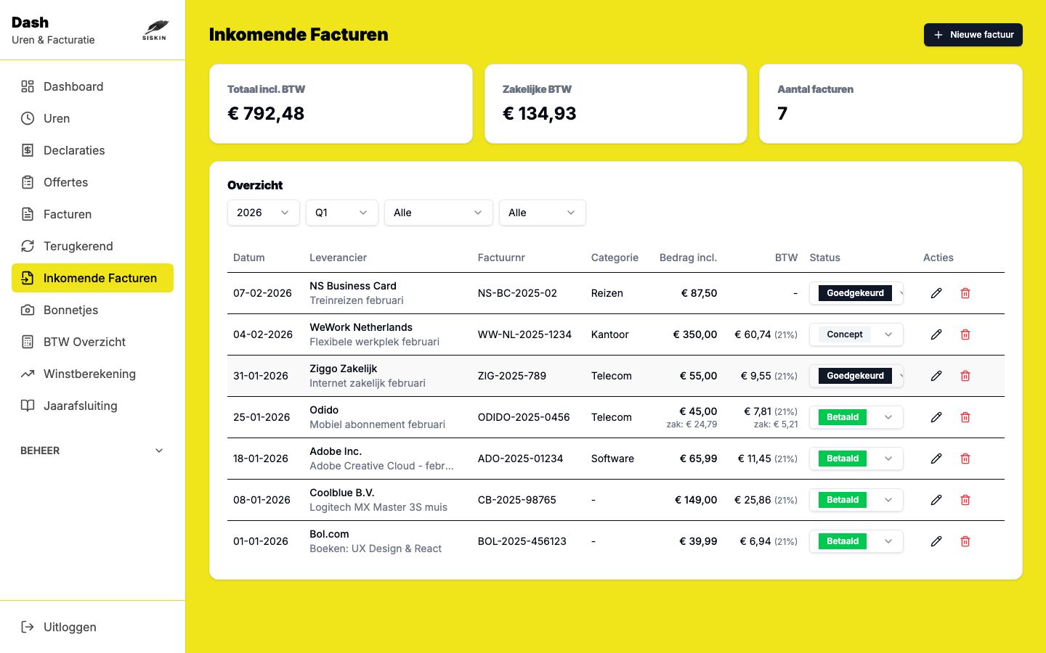This screenshot has width=1046, height=653.
Task: Edit the Adobe Inc. invoice with pencil icon
Action: tap(936, 459)
